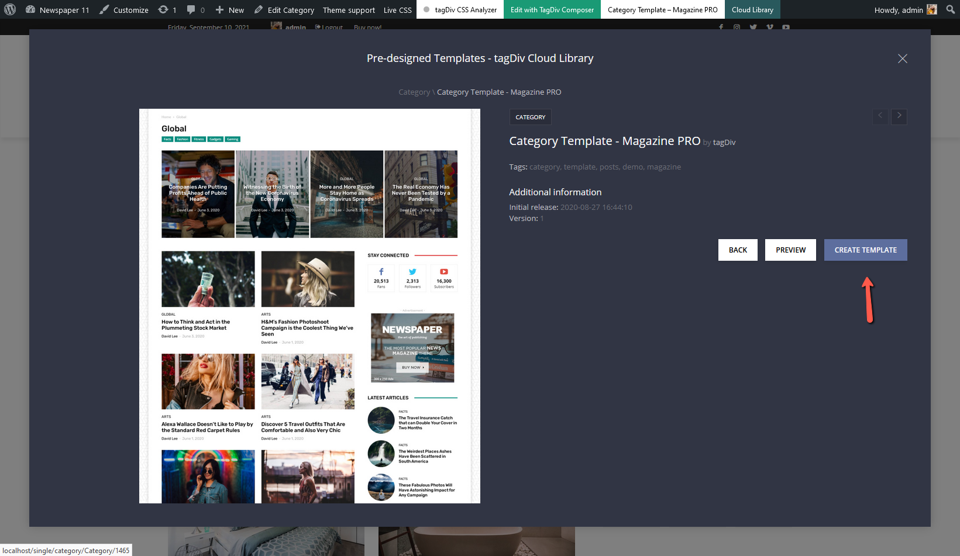The image size is (960, 556).
Task: Click background page Facebook icon
Action: pyautogui.click(x=721, y=27)
